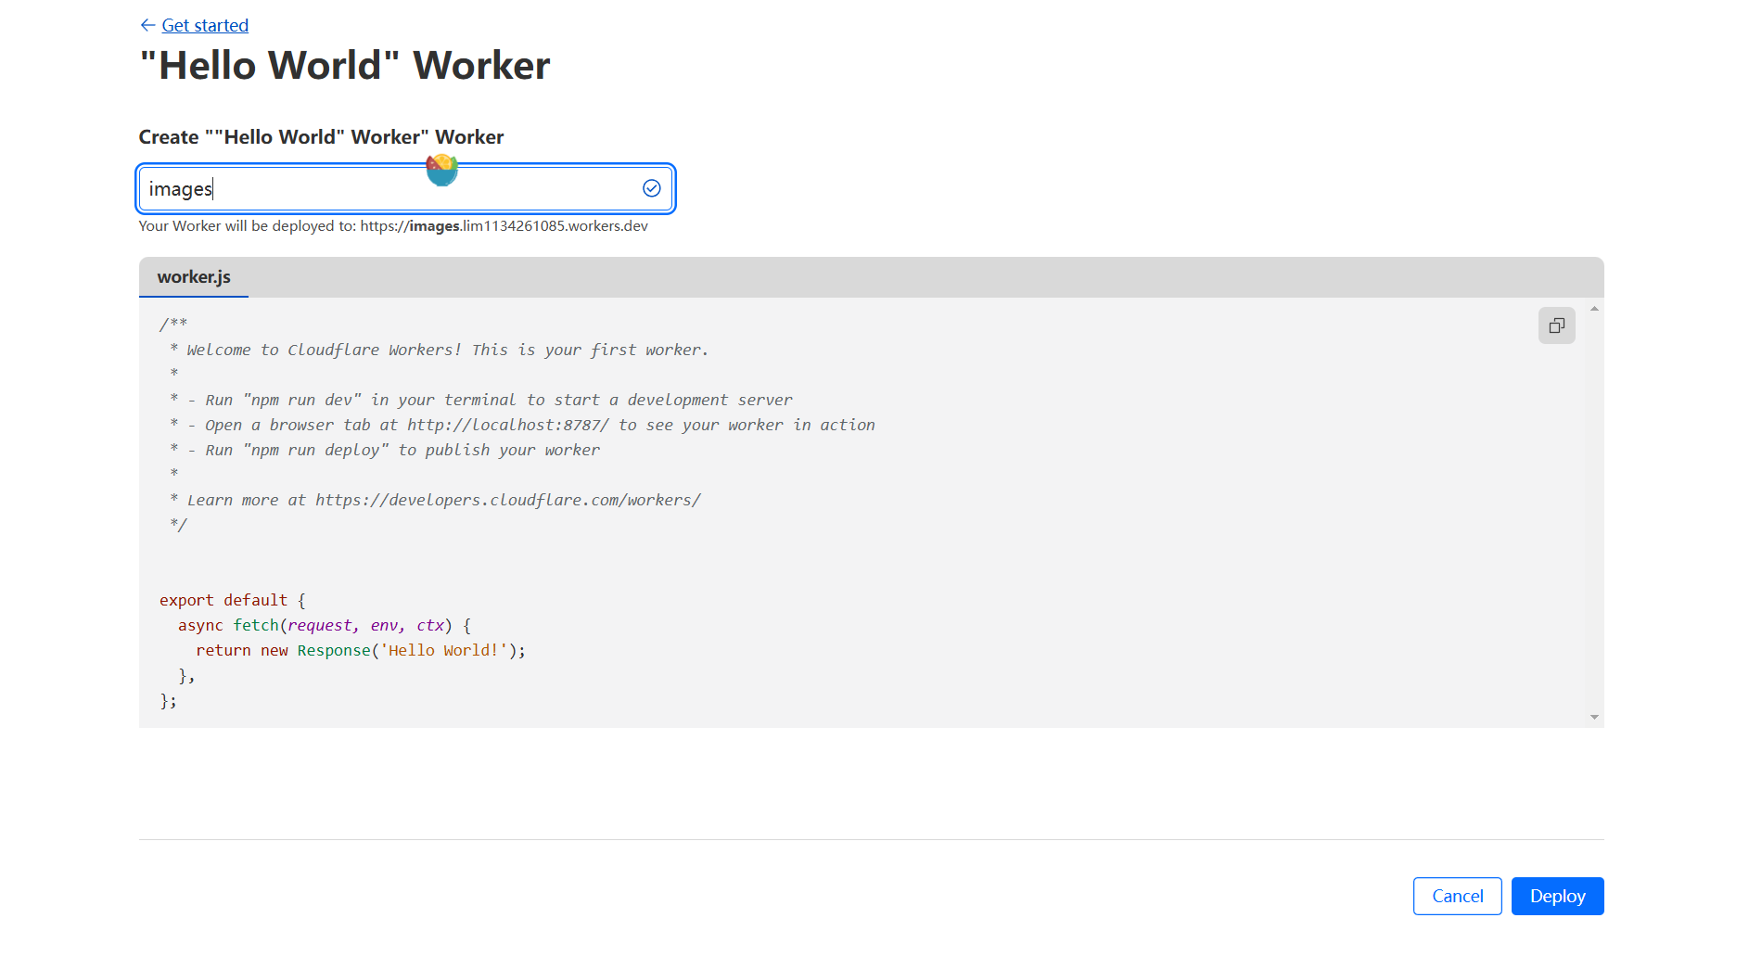Switch to the worker.js tab
The width and height of the screenshot is (1749, 969).
click(x=194, y=277)
